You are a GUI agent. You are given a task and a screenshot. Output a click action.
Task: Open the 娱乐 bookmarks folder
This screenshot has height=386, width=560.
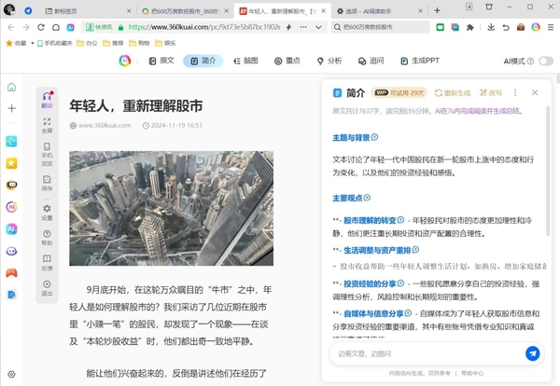pyautogui.click(x=165, y=43)
